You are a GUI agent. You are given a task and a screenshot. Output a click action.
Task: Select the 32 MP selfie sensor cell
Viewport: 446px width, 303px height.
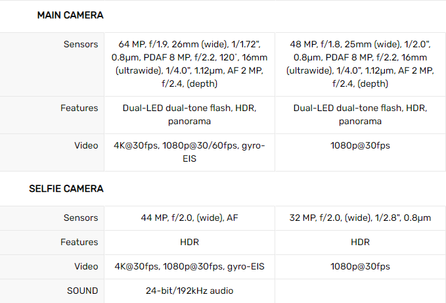pyautogui.click(x=361, y=218)
